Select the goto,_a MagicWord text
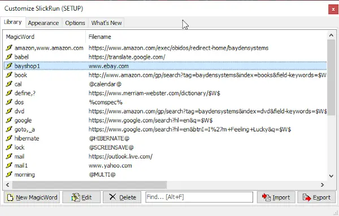Image resolution: width=339 pixels, height=216 pixels. point(25,129)
